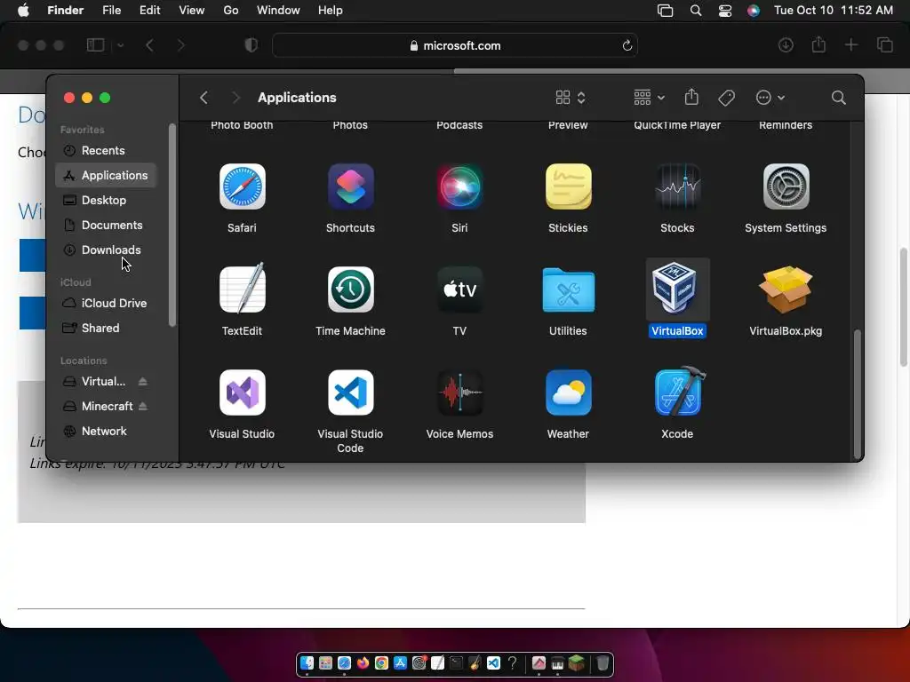Click the Finder share icon
Viewport: 910px width, 682px height.
tap(691, 97)
